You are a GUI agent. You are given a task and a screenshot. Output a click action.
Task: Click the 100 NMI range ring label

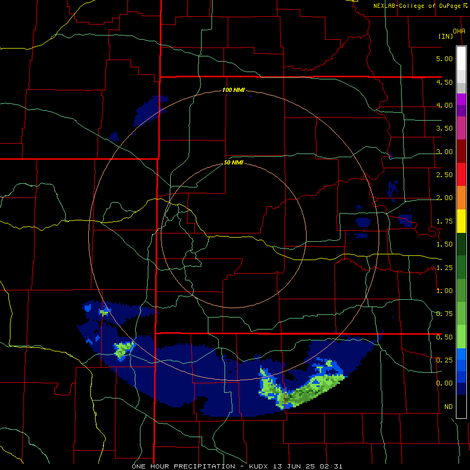point(233,90)
